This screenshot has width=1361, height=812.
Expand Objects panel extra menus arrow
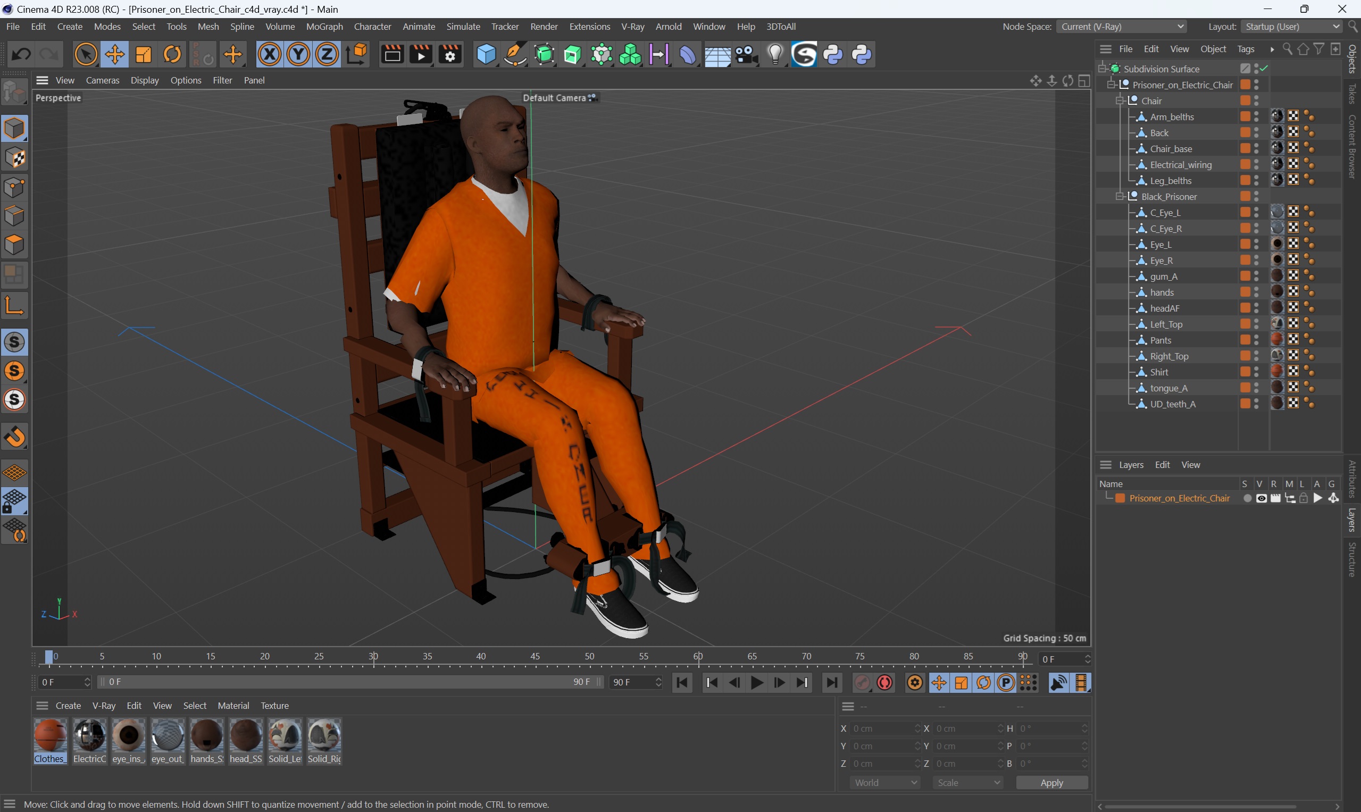point(1272,49)
